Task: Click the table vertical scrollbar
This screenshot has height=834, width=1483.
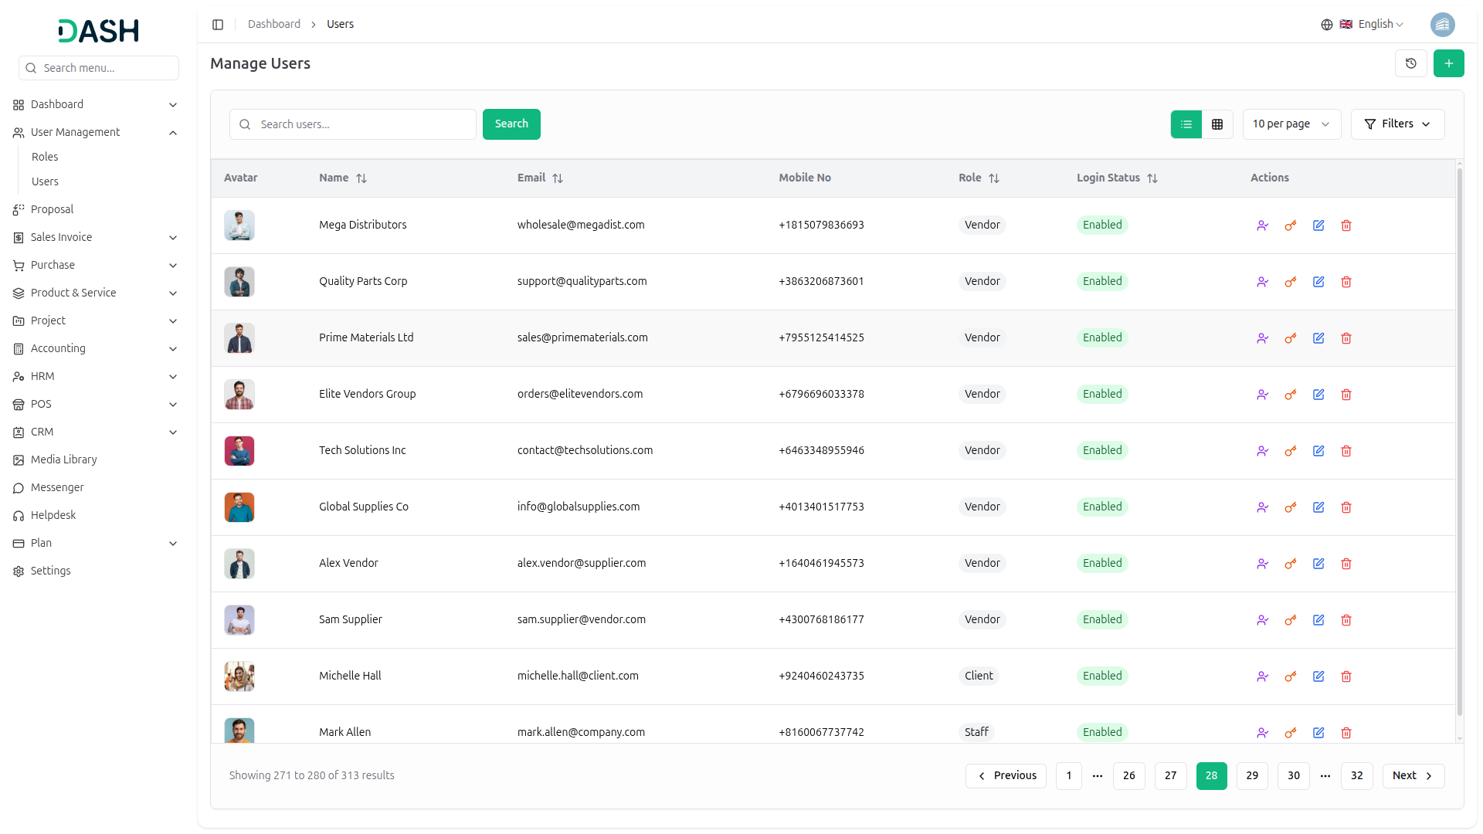Action: pos(1459,442)
